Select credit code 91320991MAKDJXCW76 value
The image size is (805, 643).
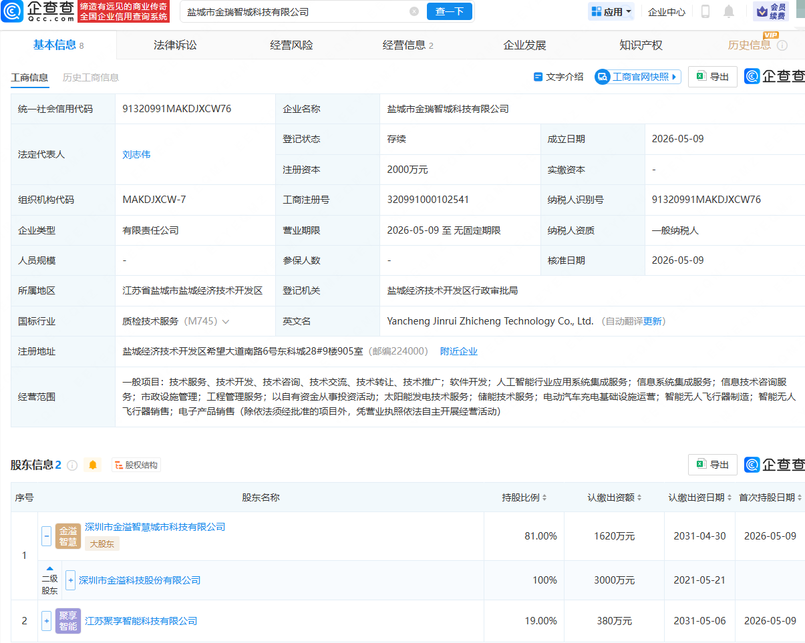[x=177, y=109]
